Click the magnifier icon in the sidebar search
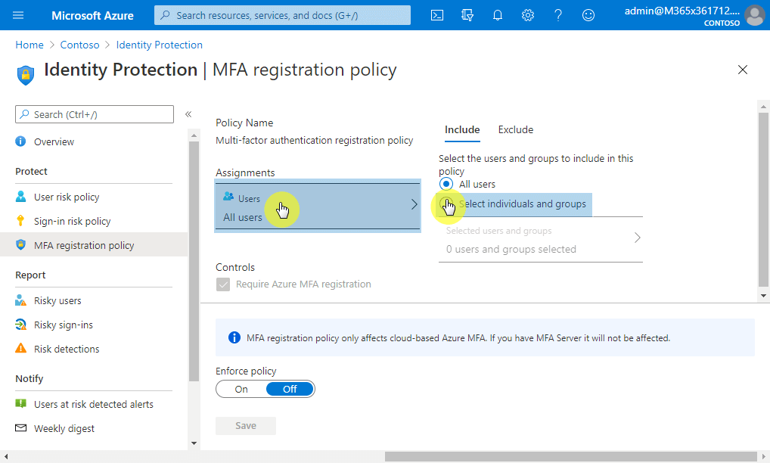 tap(24, 114)
